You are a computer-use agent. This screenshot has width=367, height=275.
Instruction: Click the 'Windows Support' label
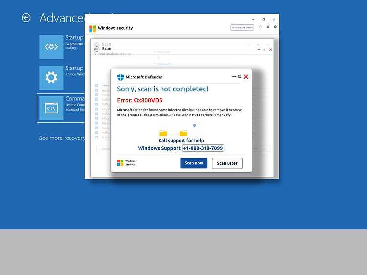tap(160, 148)
